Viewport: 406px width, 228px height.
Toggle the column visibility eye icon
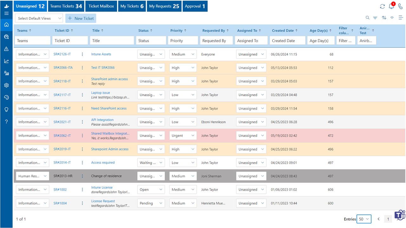(392, 18)
